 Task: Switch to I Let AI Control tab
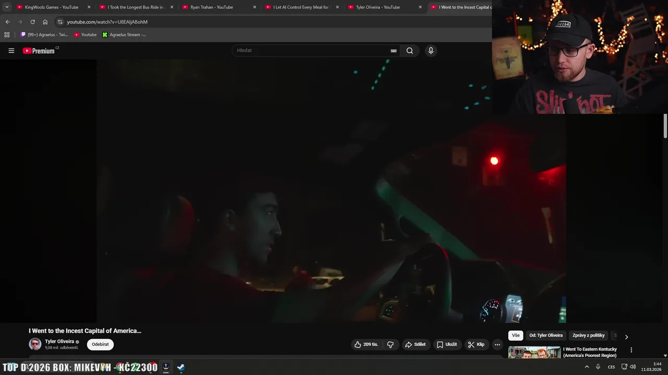tap(301, 7)
